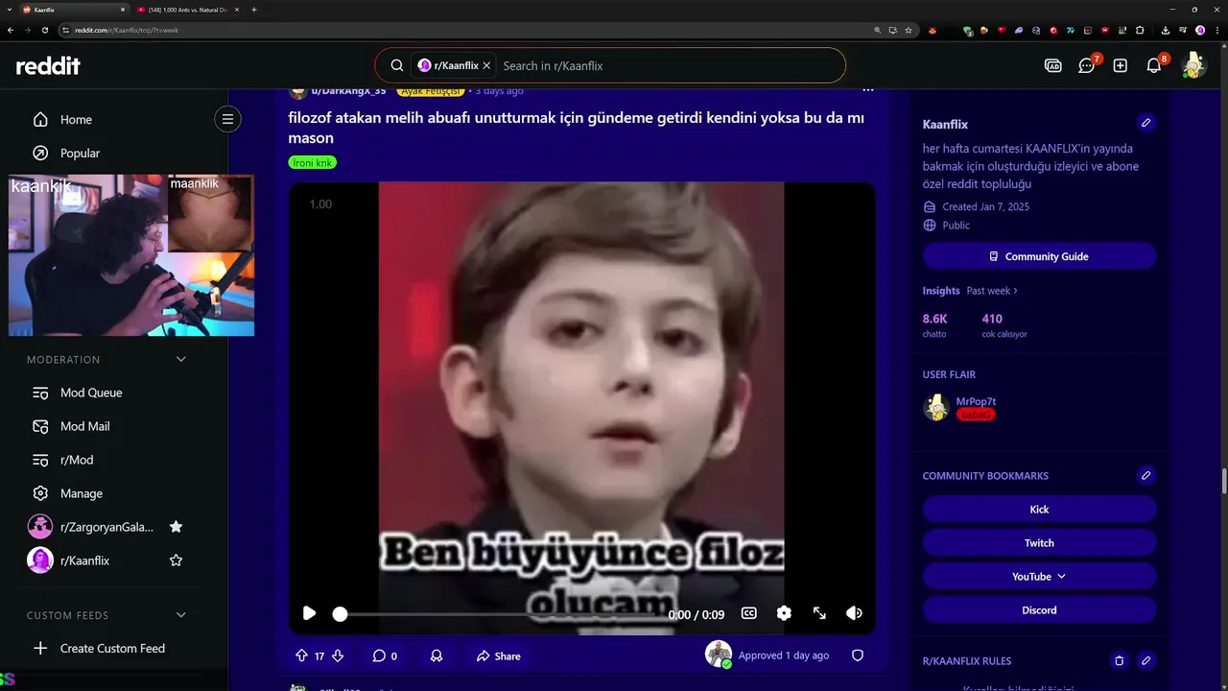Open post overflow menu (three dots)
The width and height of the screenshot is (1228, 691).
pyautogui.click(x=868, y=89)
